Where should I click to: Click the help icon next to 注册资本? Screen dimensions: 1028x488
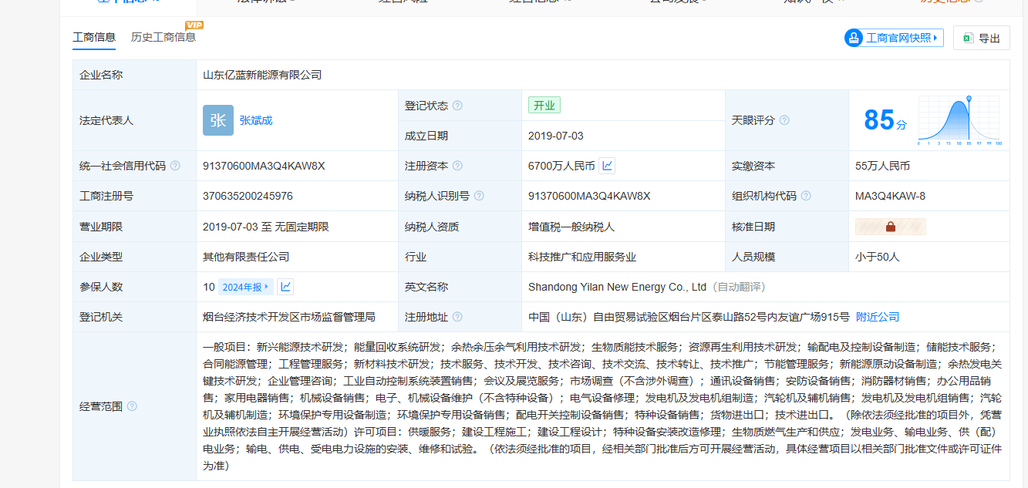tap(457, 166)
